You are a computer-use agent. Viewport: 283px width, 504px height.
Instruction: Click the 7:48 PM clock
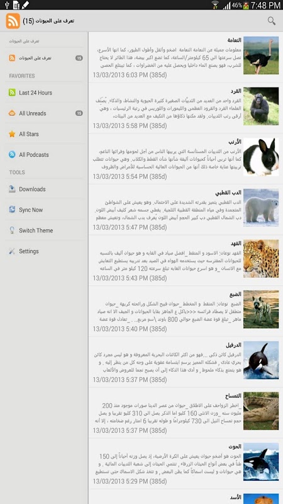tap(265, 5)
